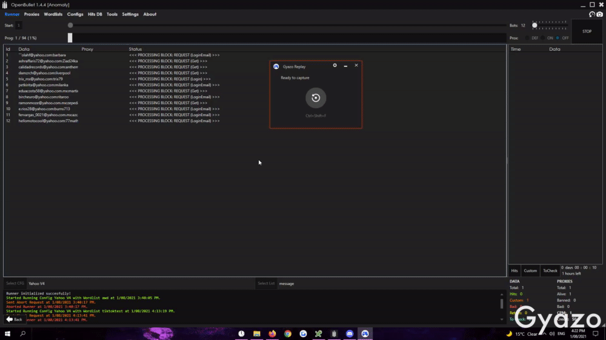Click the ENG language indicator

(x=561, y=334)
